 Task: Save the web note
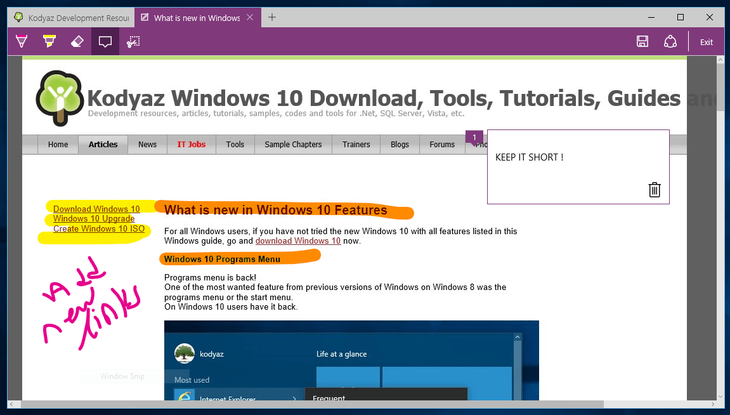pyautogui.click(x=642, y=41)
